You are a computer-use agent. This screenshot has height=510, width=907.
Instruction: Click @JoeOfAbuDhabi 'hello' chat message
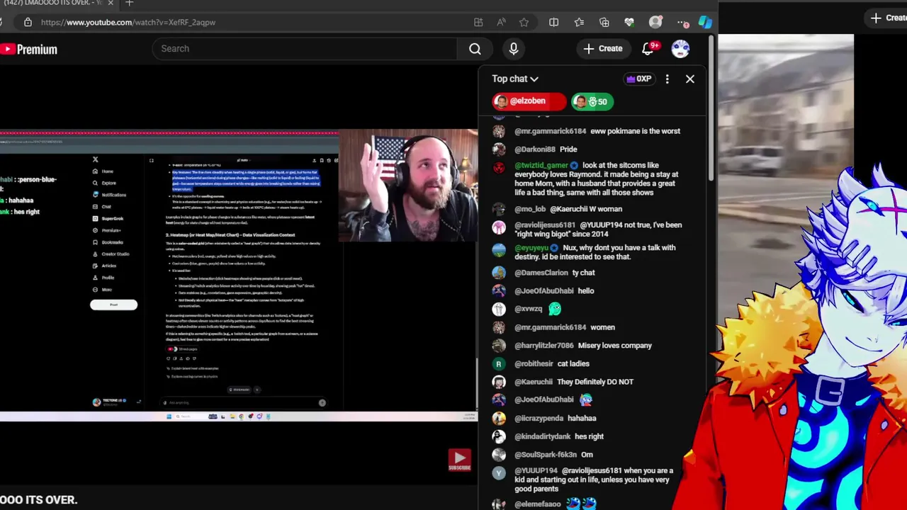[585, 291]
